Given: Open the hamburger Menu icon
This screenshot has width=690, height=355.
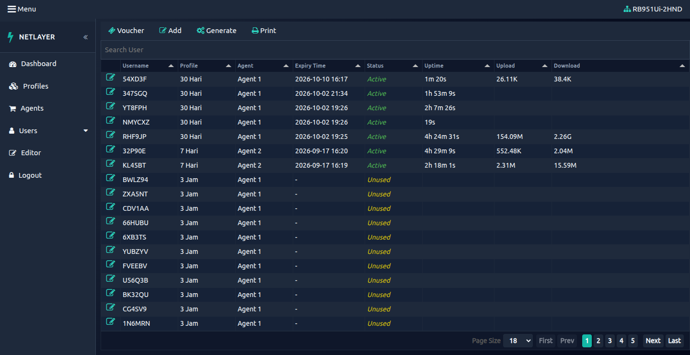Looking at the screenshot, I should 11,9.
